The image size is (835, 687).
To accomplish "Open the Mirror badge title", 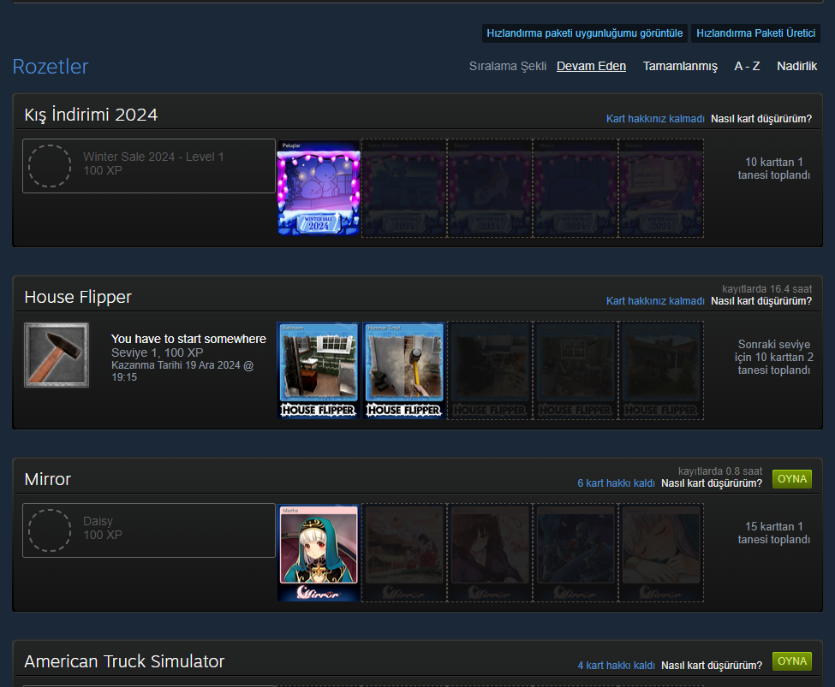I will (47, 479).
